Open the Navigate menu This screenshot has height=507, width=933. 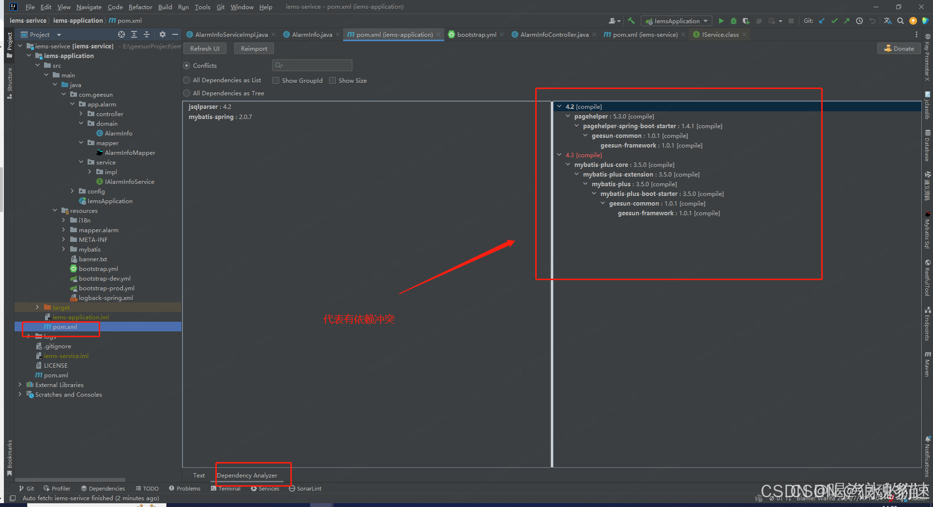[x=89, y=7]
